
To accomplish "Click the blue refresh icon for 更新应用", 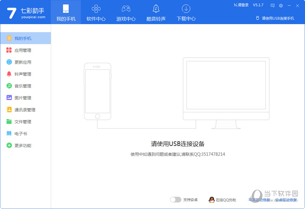I will click(9, 62).
